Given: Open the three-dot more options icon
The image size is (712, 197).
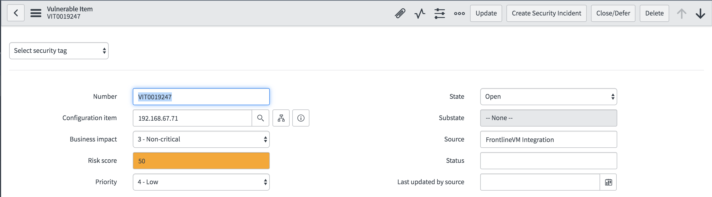Looking at the screenshot, I should coord(459,13).
